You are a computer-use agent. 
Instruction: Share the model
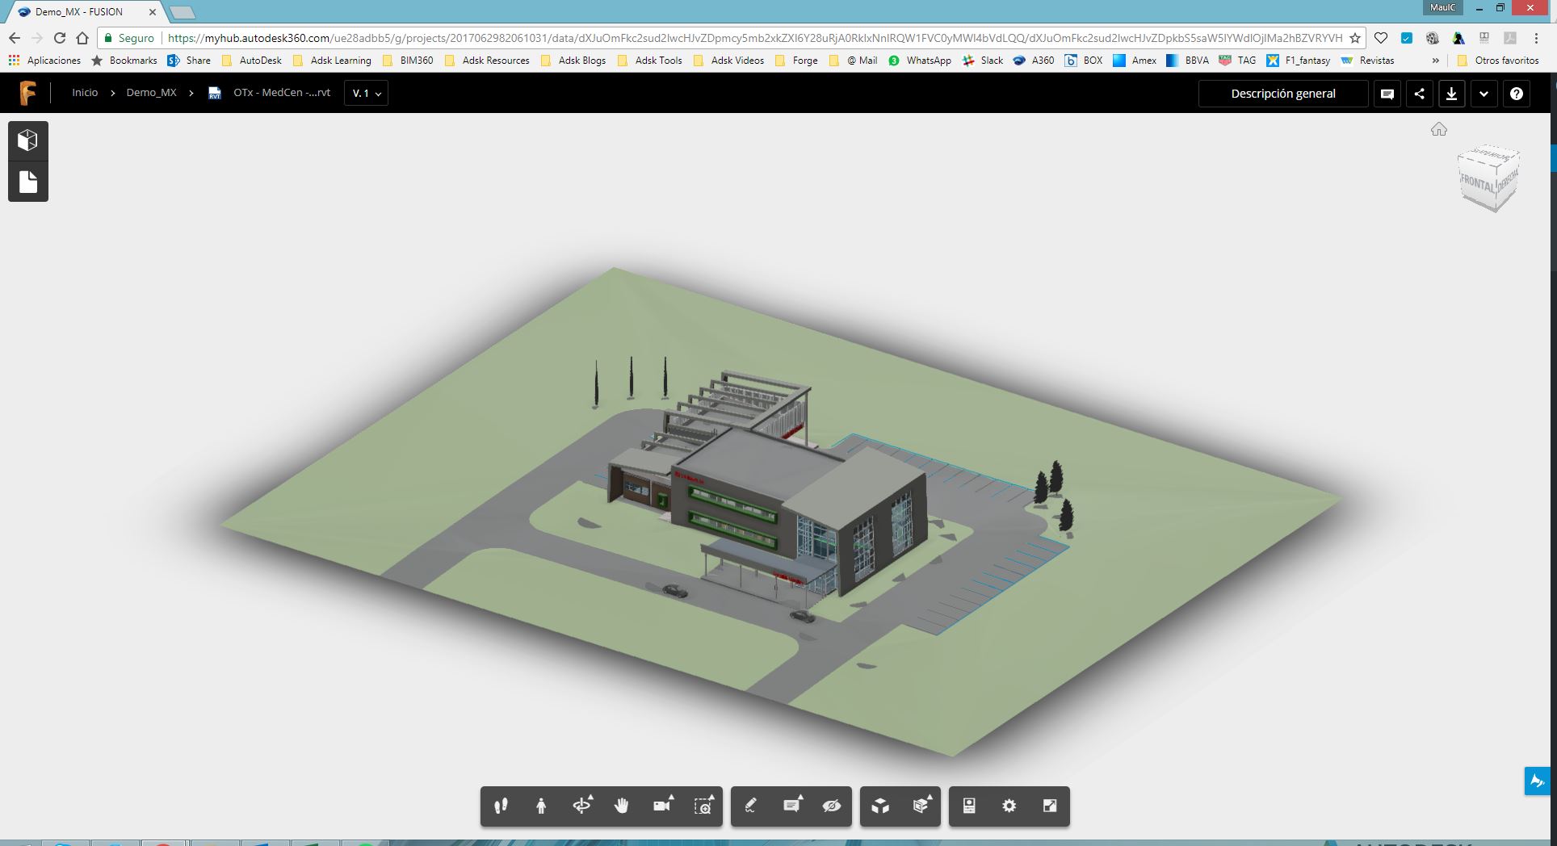(x=1420, y=94)
